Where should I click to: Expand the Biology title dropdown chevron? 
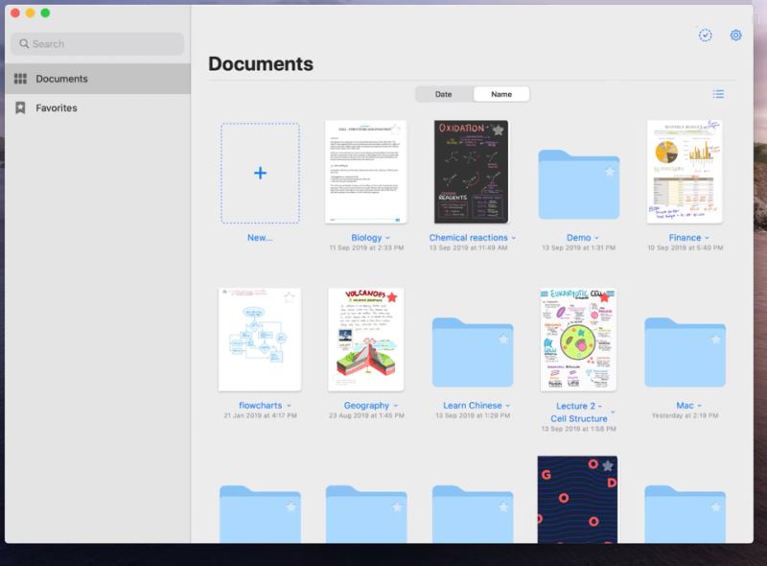(x=387, y=238)
